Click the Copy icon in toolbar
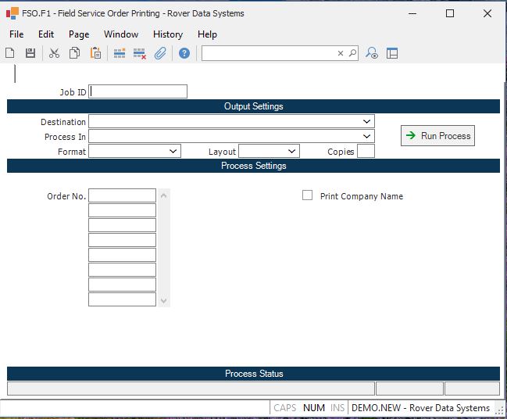 tap(75, 53)
